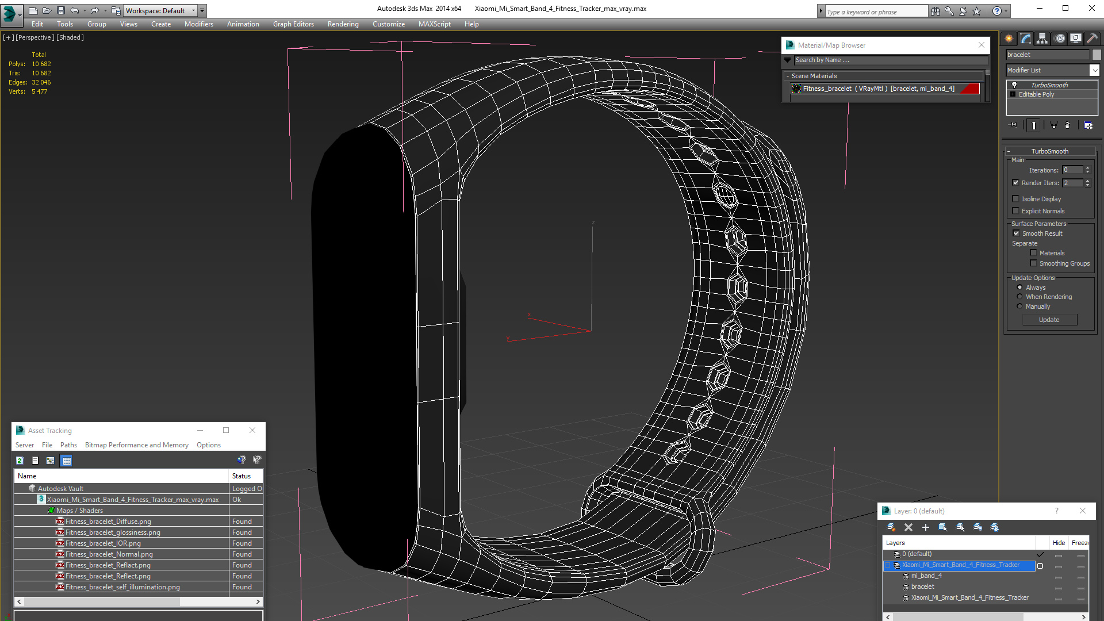Open the MAXScript menu

435,24
